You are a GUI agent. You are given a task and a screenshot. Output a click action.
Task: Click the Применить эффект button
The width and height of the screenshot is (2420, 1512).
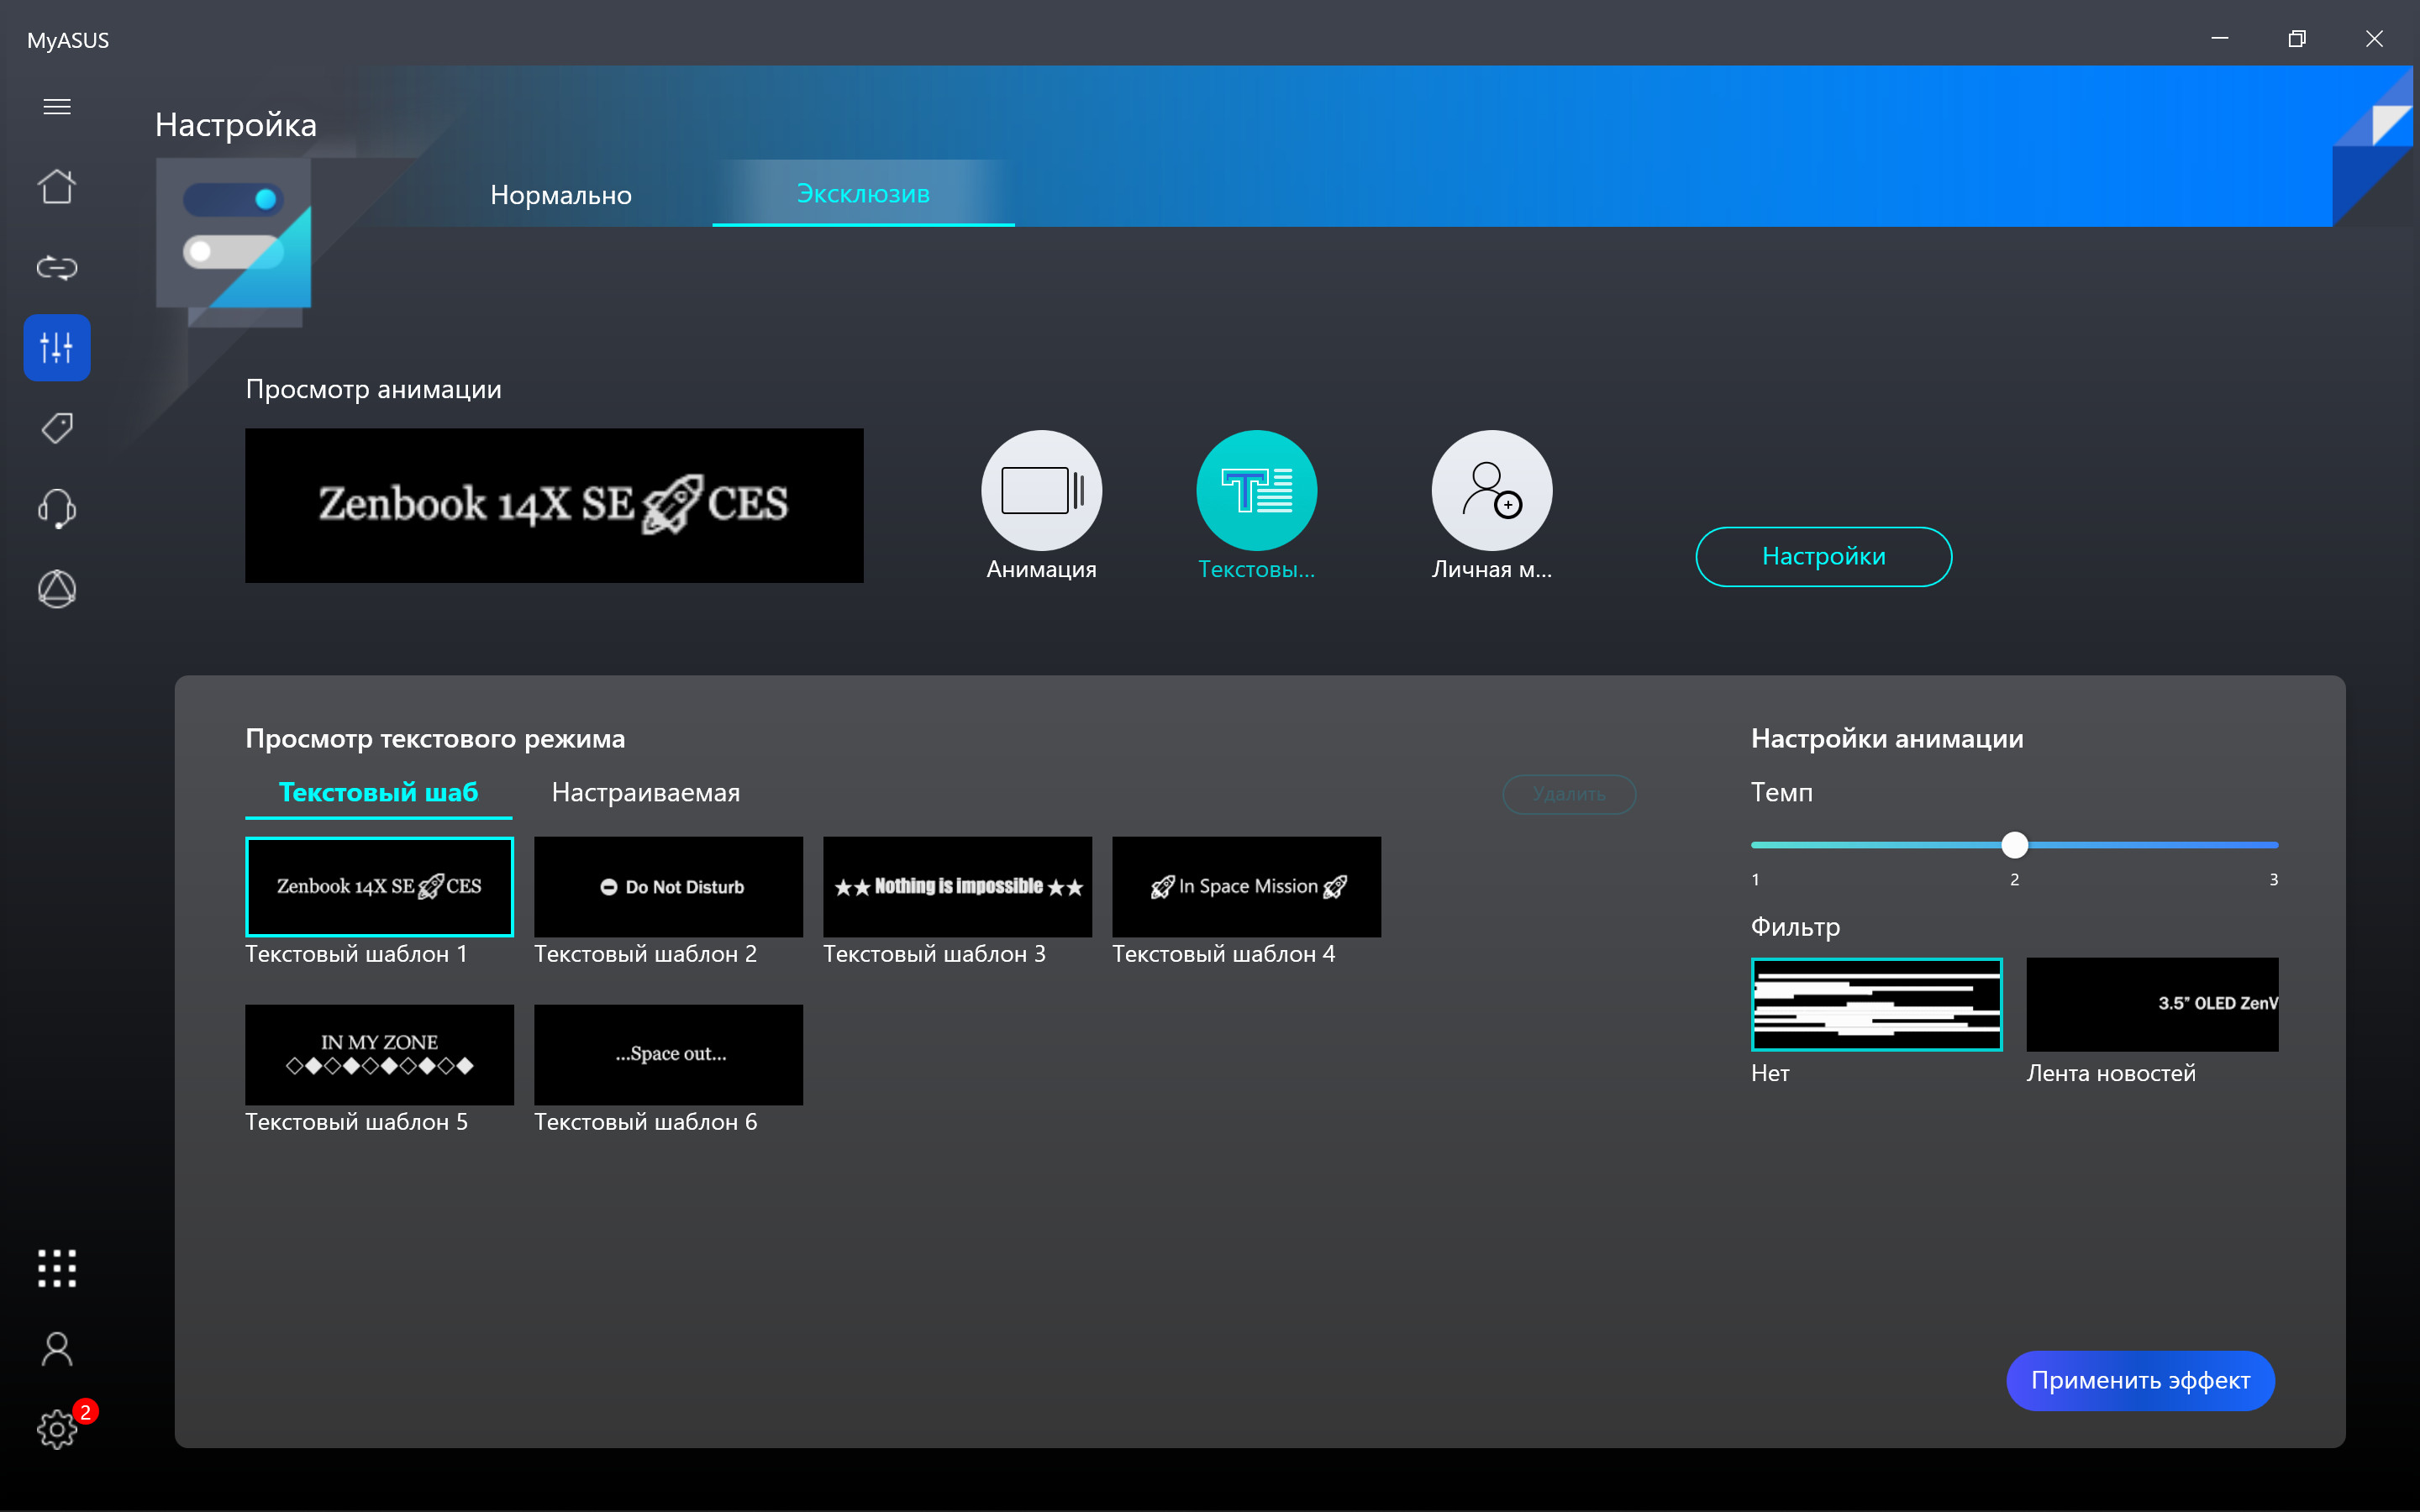[x=2140, y=1381]
